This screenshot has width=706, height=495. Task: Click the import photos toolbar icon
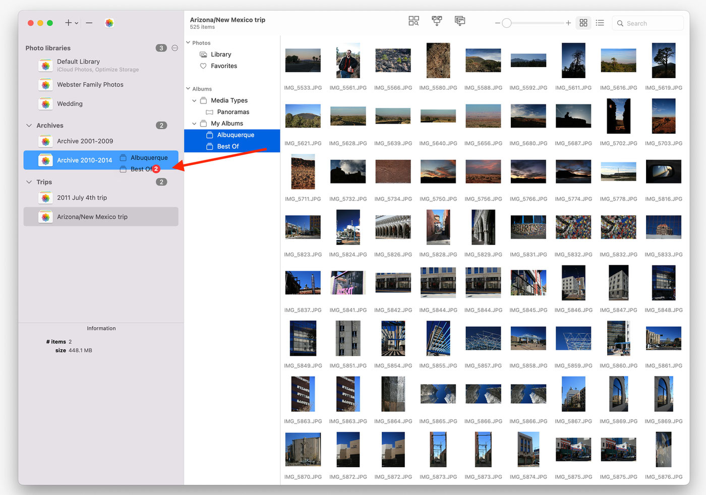[460, 21]
